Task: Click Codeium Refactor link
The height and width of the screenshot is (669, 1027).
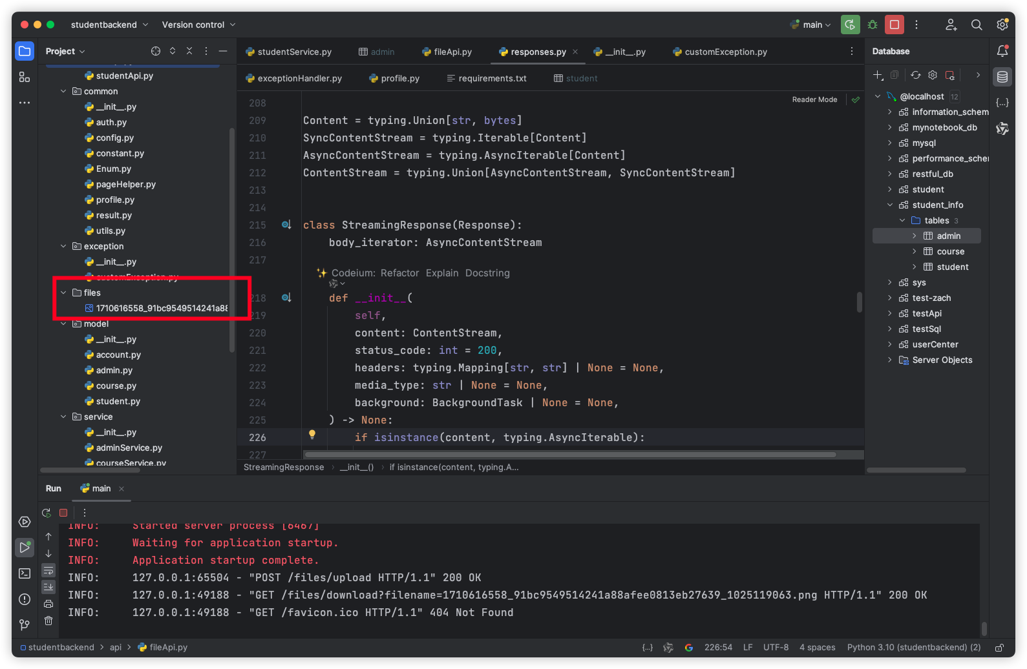Action: pos(399,273)
